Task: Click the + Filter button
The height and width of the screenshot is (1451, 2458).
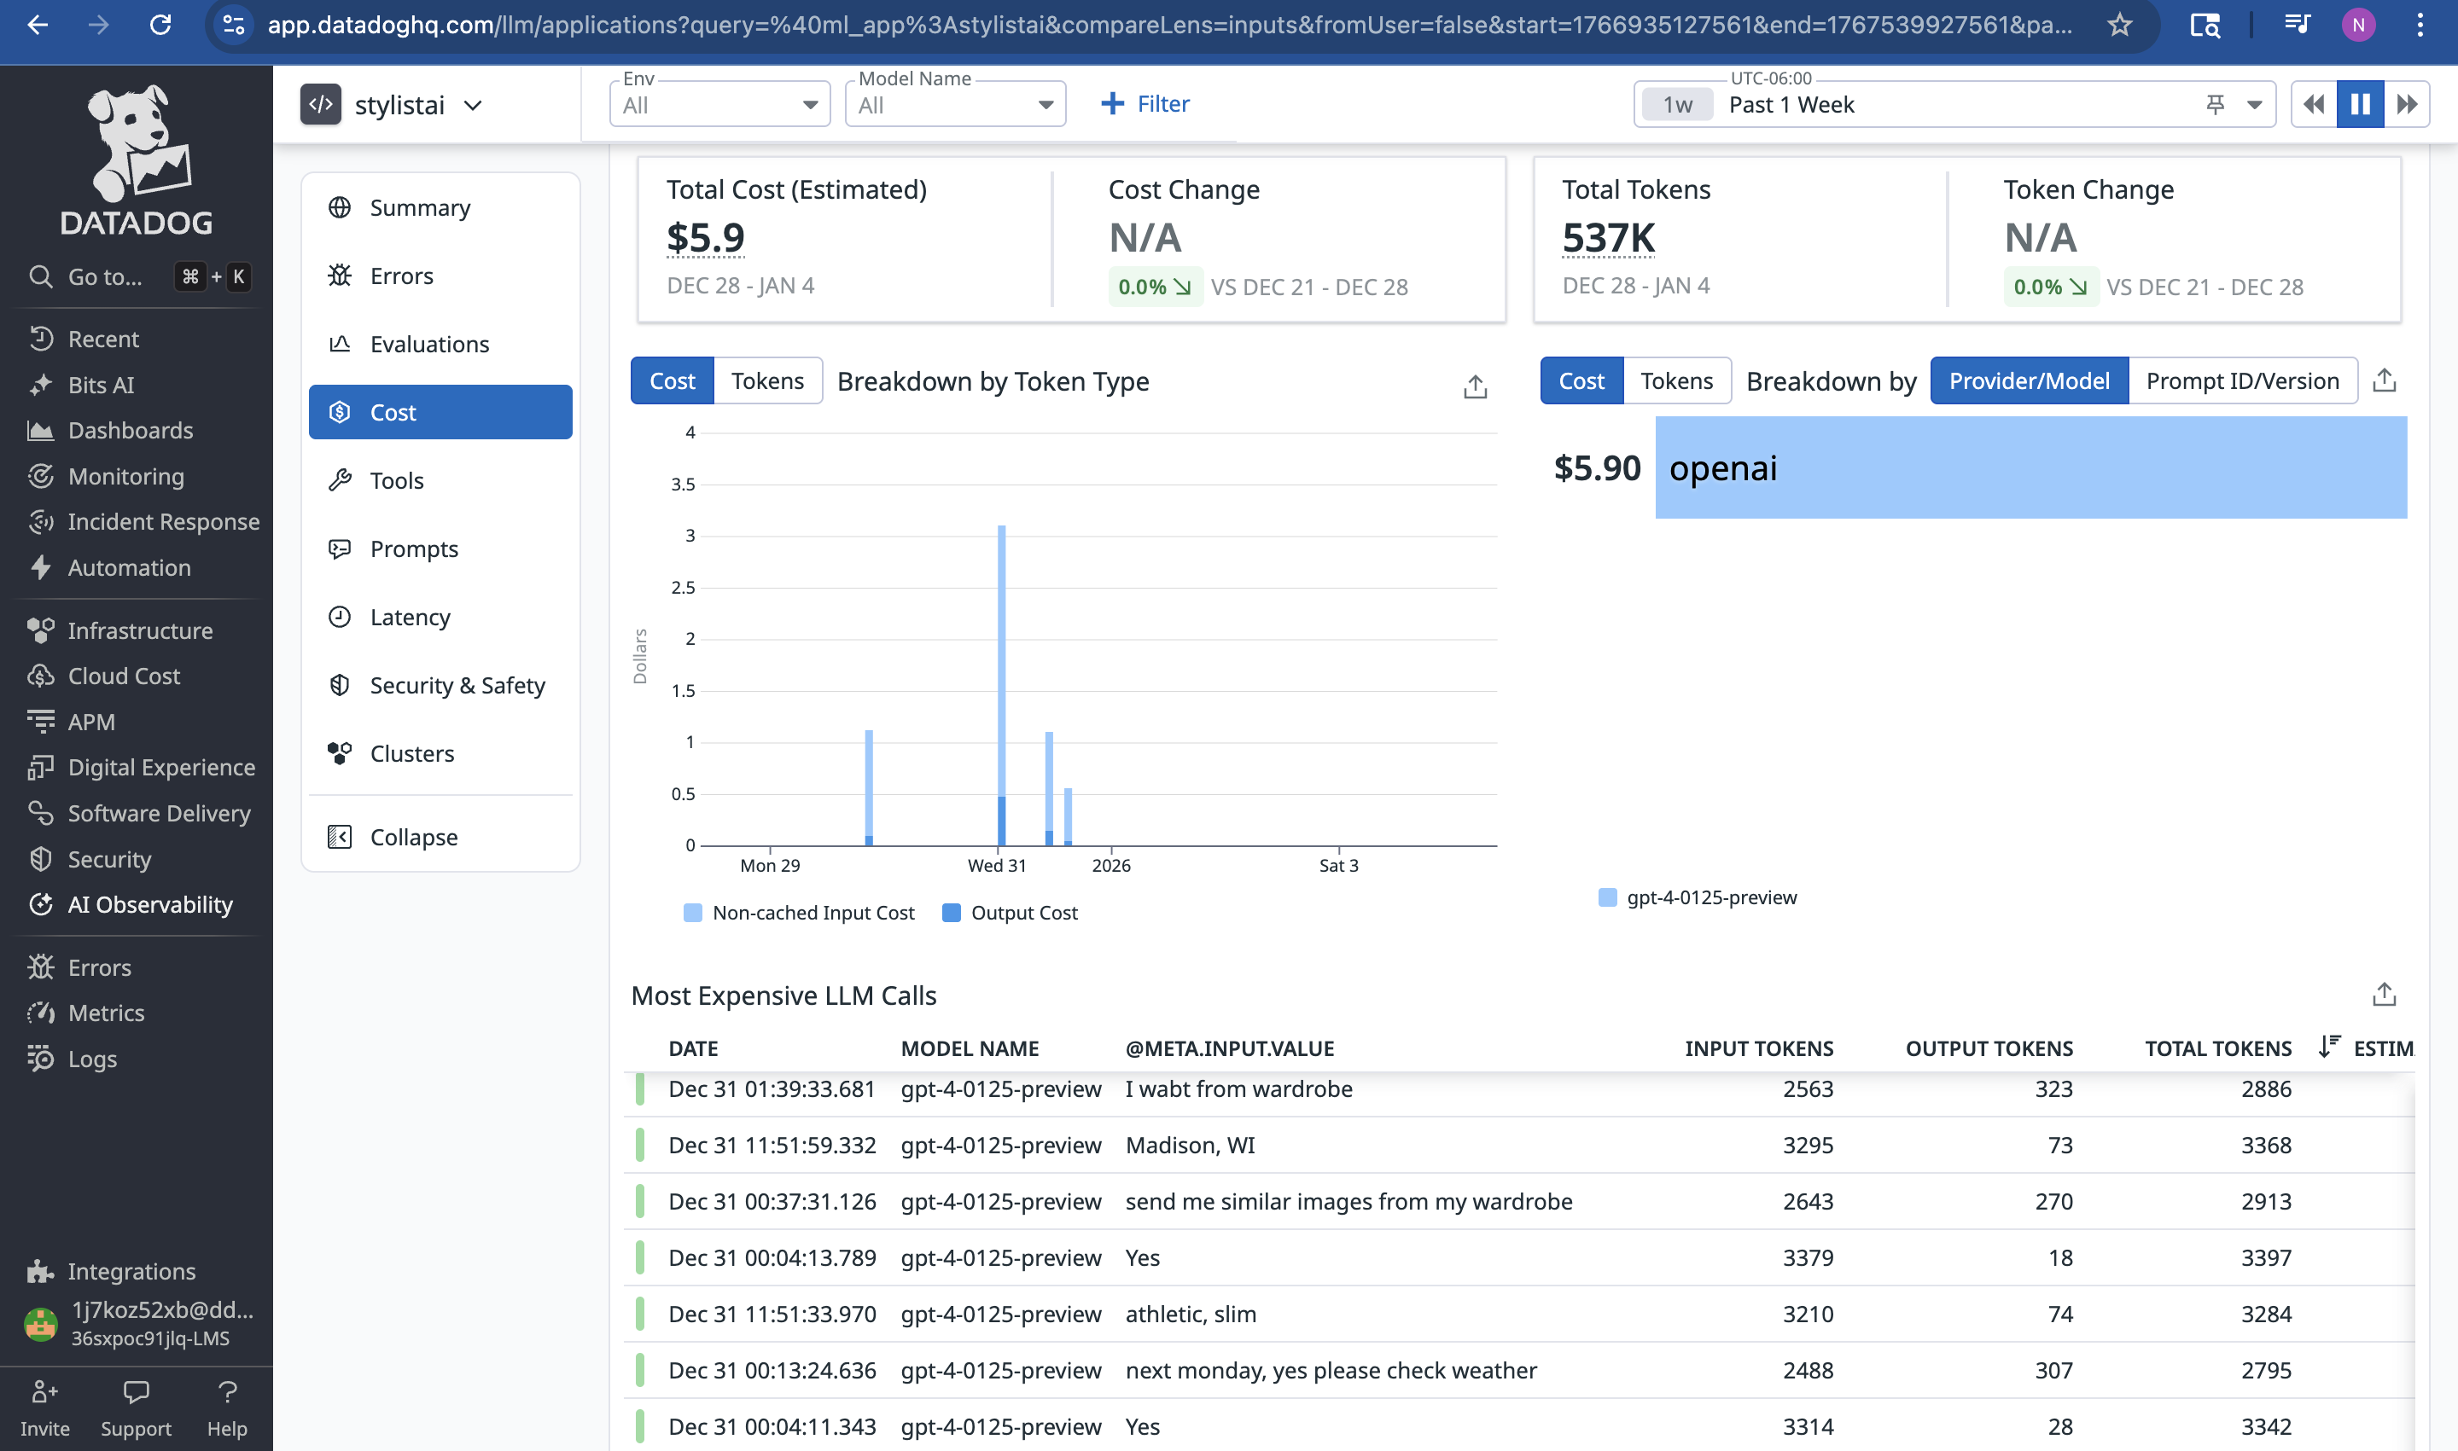Action: (x=1145, y=104)
